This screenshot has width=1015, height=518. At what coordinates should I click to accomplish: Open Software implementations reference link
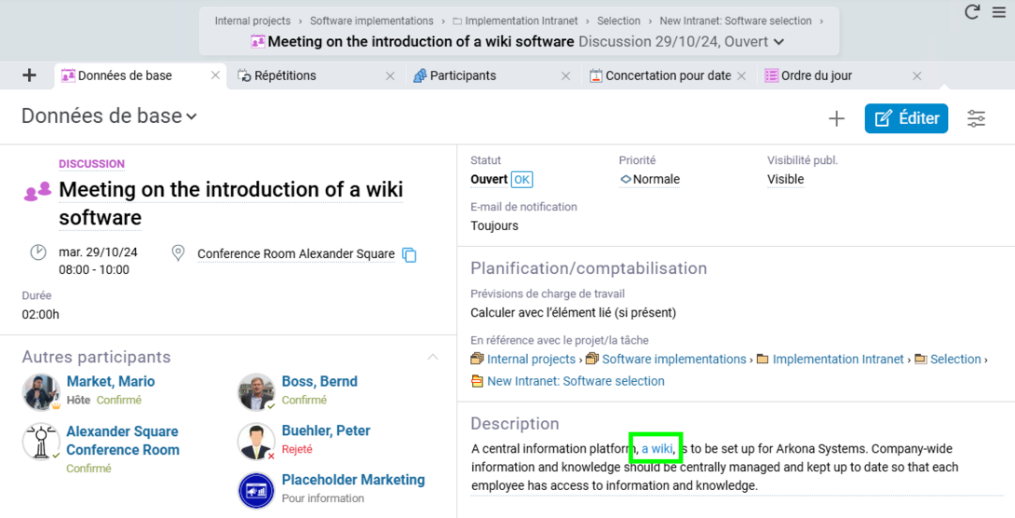pyautogui.click(x=674, y=360)
